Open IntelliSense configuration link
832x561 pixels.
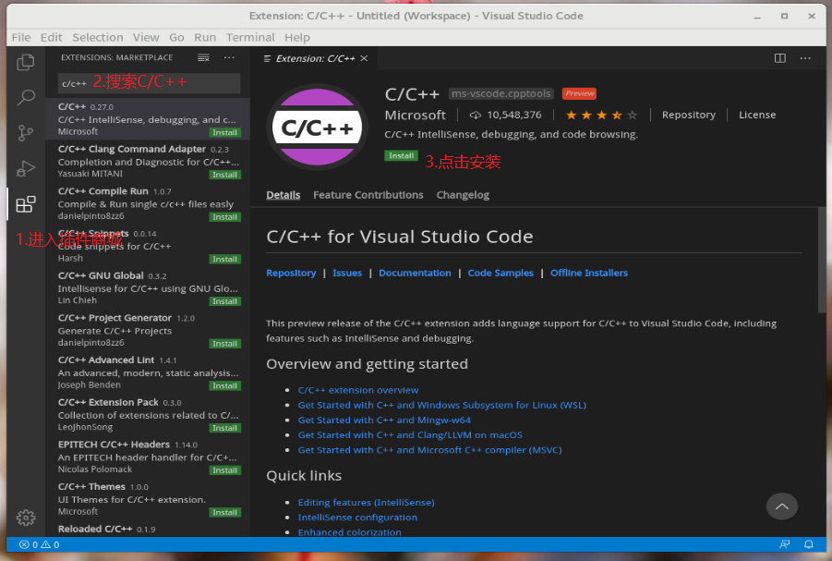357,517
